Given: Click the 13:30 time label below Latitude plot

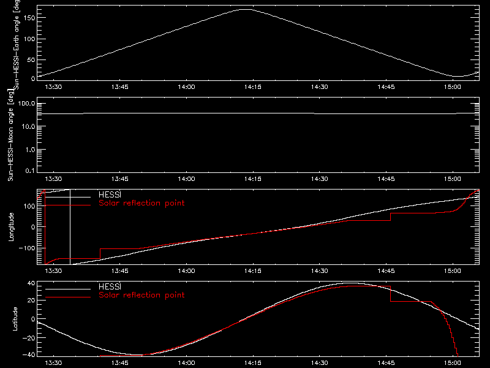Looking at the screenshot, I should click(53, 363).
